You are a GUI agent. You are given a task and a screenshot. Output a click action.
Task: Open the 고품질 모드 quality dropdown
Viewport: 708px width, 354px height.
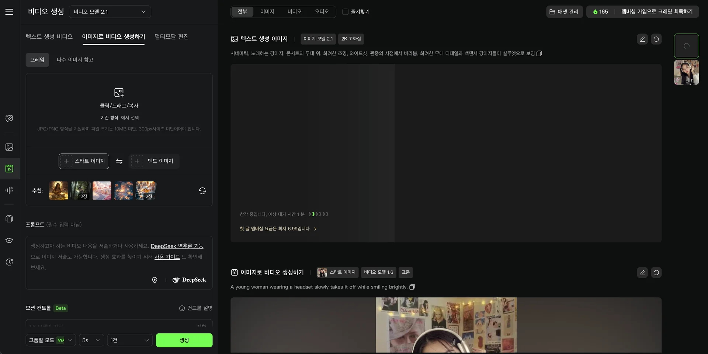pyautogui.click(x=51, y=340)
